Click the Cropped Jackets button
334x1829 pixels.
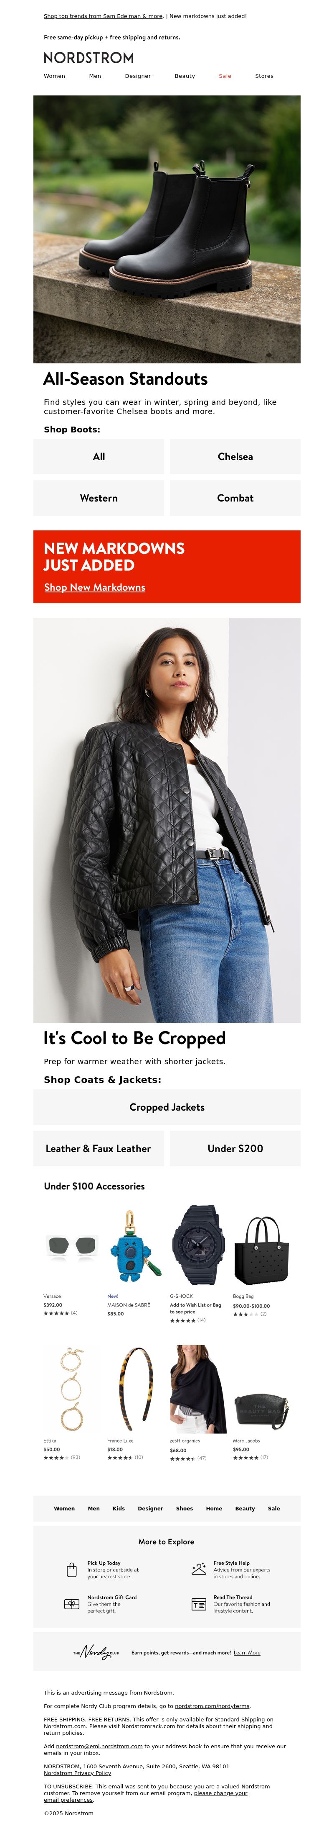167,1107
